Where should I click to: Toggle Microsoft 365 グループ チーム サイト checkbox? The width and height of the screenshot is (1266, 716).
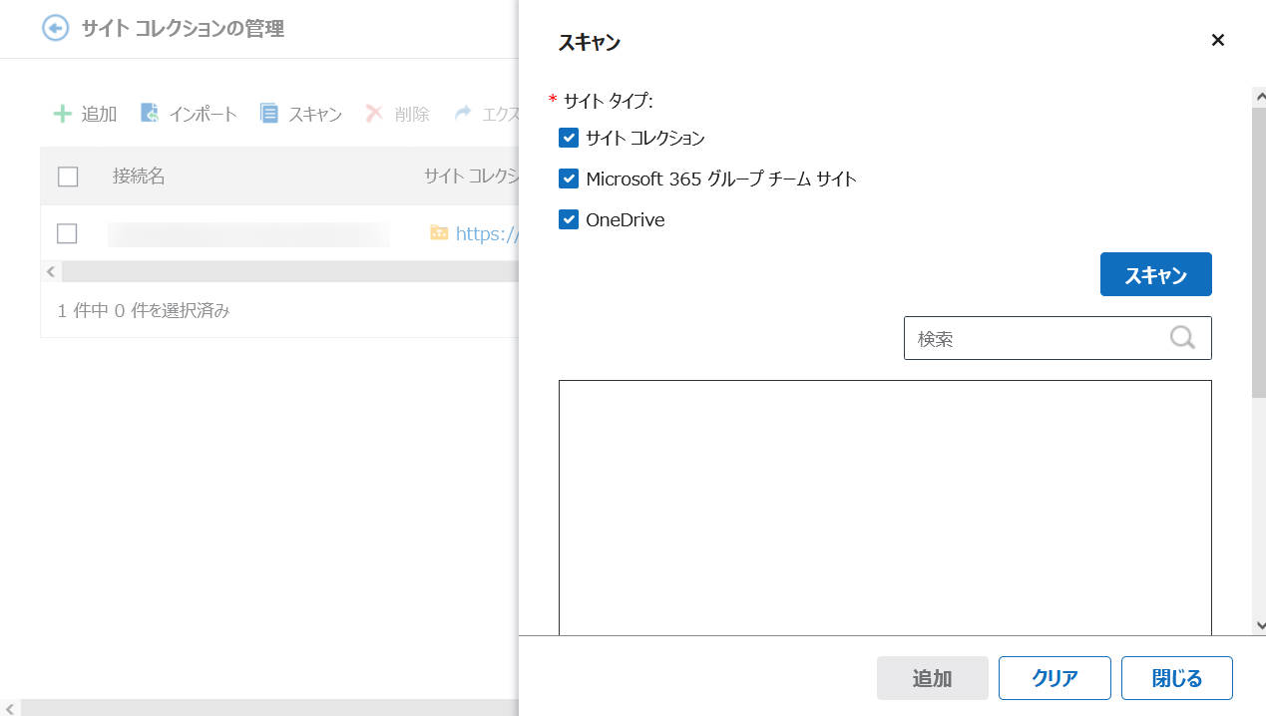[569, 179]
